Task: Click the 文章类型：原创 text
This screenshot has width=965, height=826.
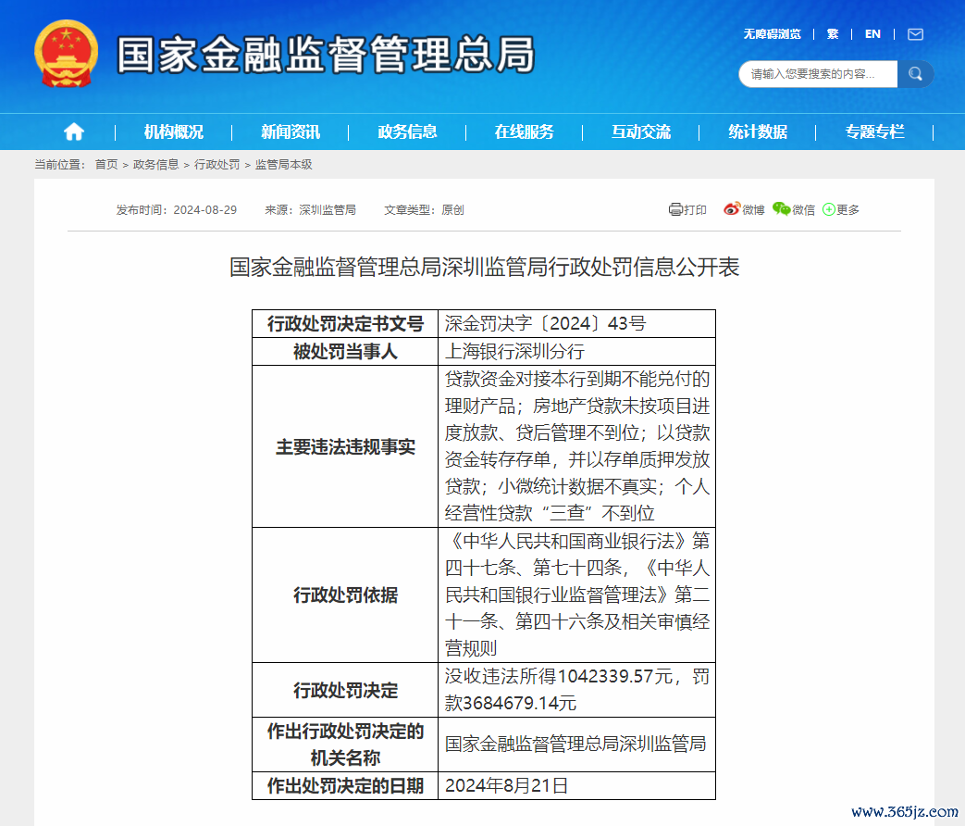Action: point(424,210)
